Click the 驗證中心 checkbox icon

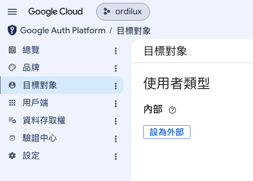(12, 138)
